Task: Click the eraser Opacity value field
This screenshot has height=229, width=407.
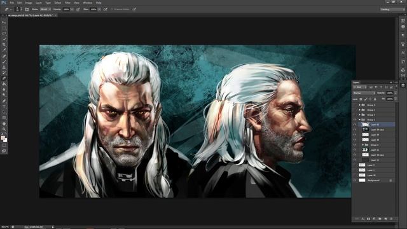Action: coord(66,9)
